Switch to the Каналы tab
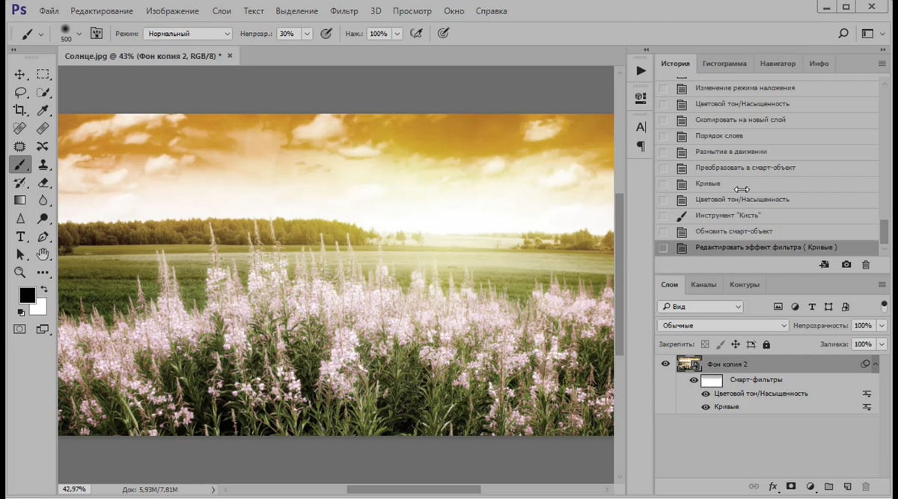898x499 pixels. [x=703, y=284]
